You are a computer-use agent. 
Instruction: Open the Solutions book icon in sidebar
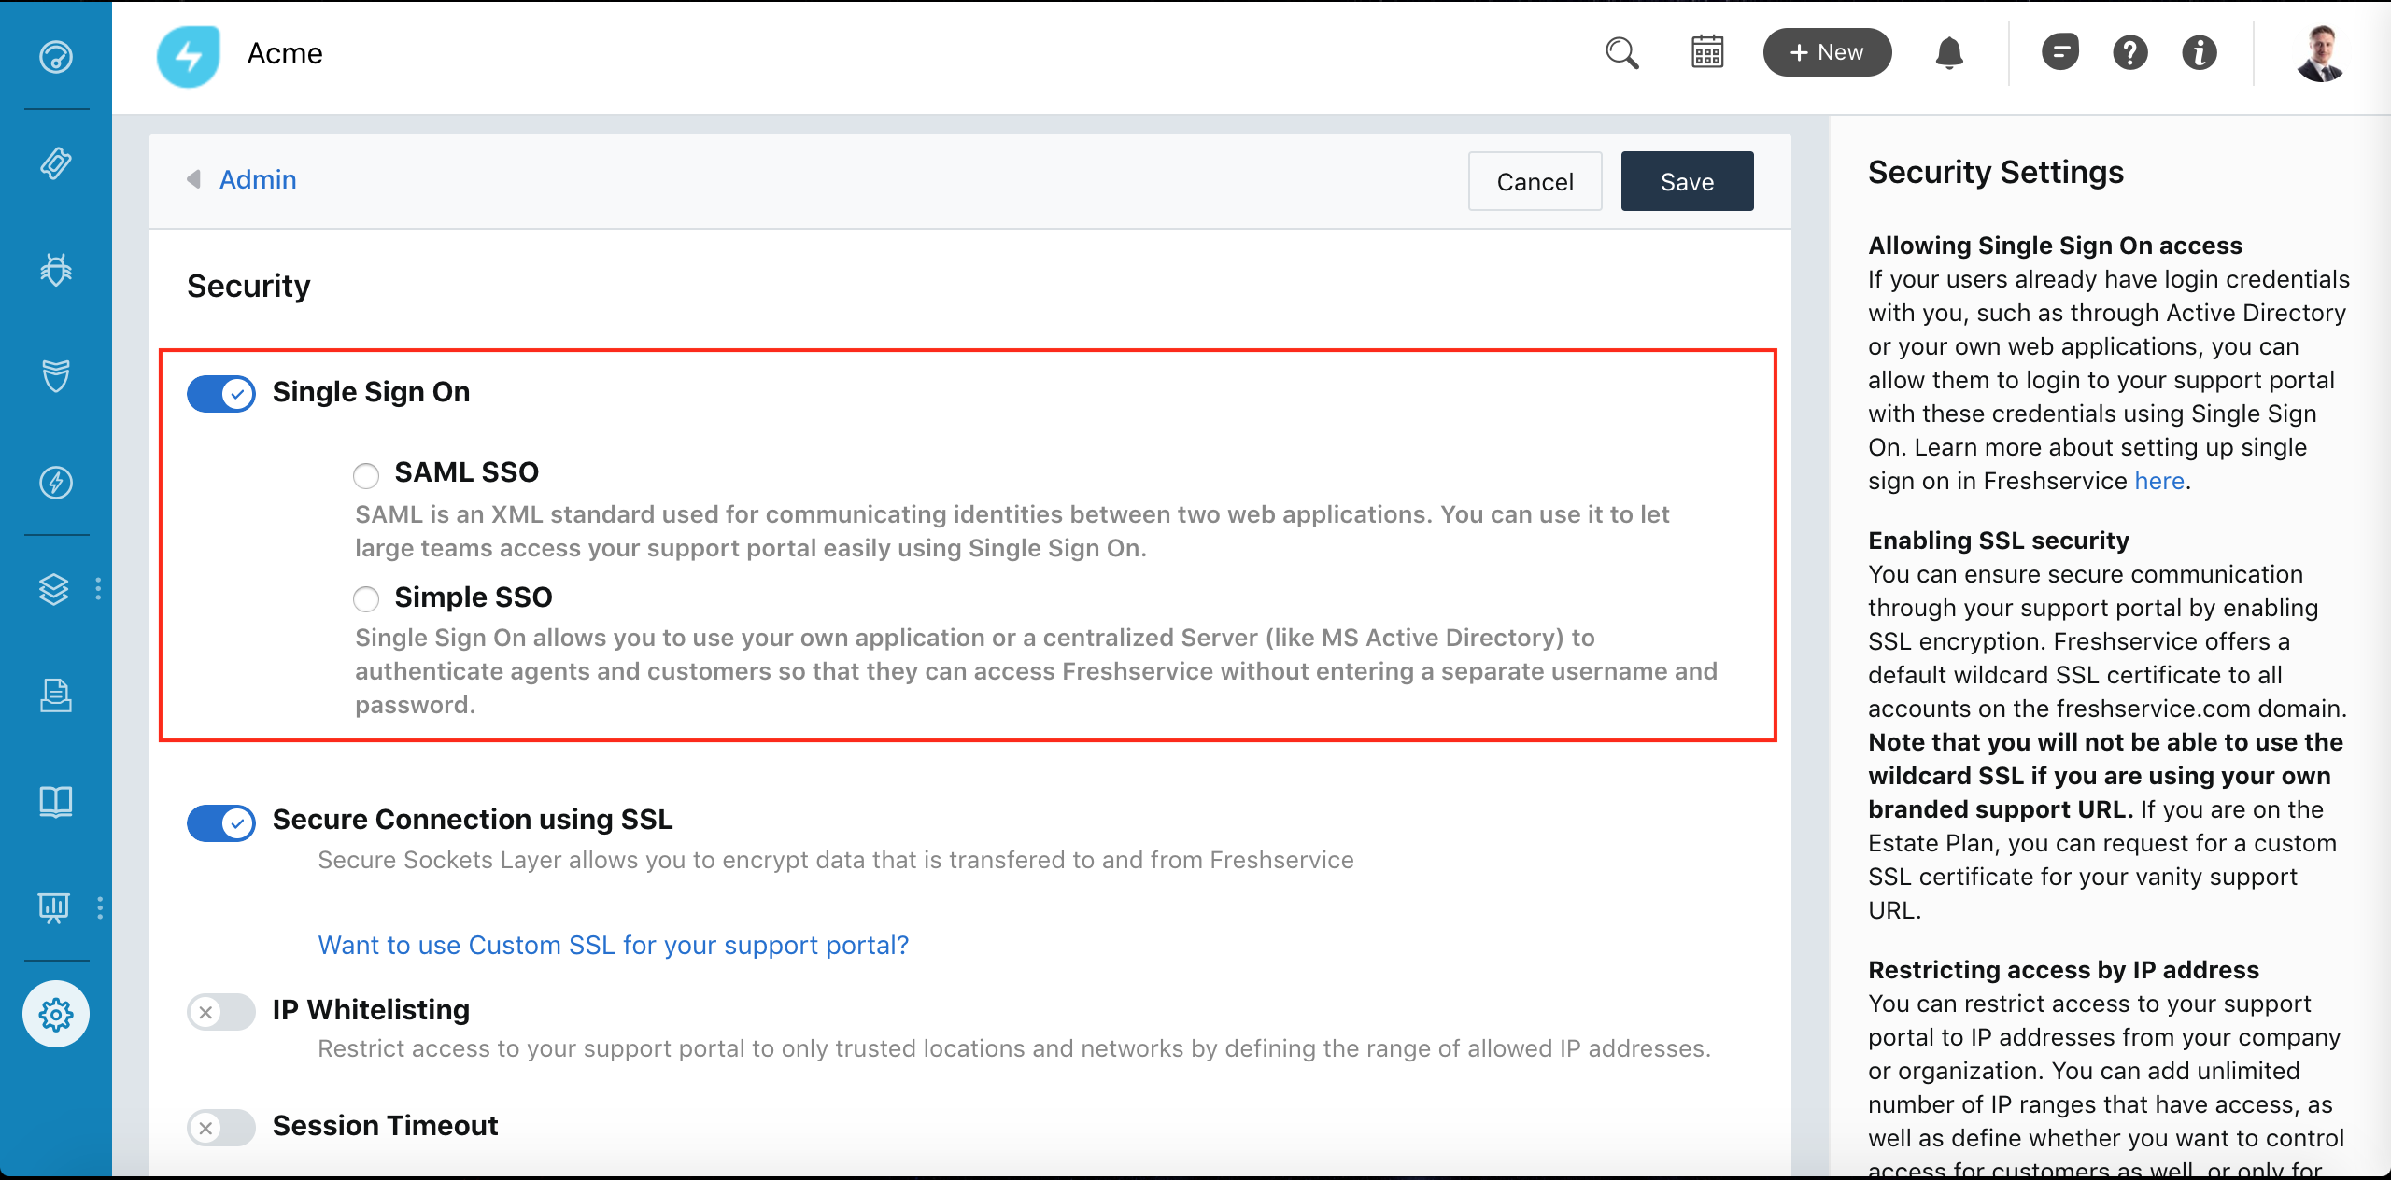[x=56, y=801]
